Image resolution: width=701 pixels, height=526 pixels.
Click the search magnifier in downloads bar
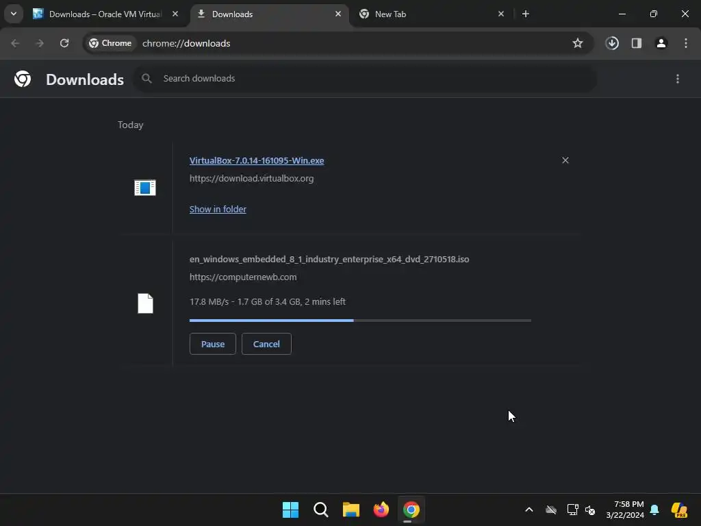click(146, 79)
